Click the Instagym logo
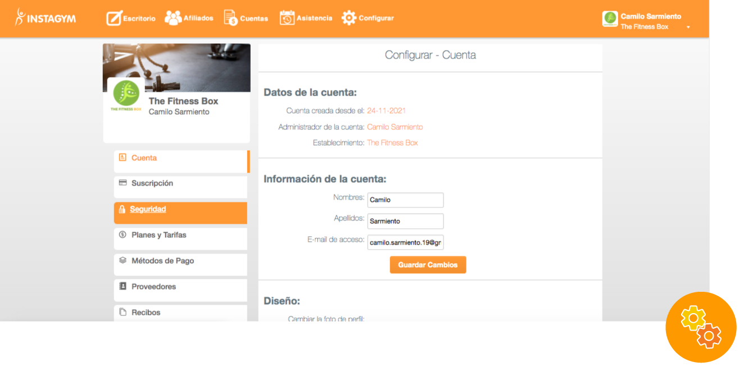Viewport: 739px width, 366px height. pos(46,18)
